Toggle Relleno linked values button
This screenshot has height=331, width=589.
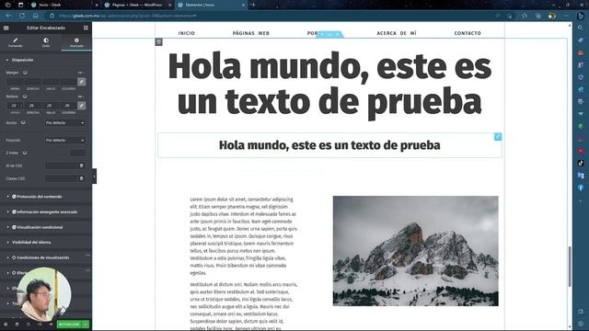[82, 106]
